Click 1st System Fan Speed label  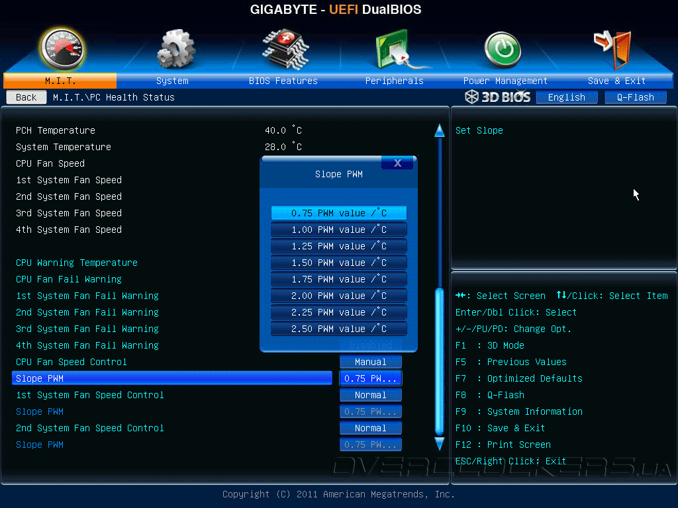69,180
